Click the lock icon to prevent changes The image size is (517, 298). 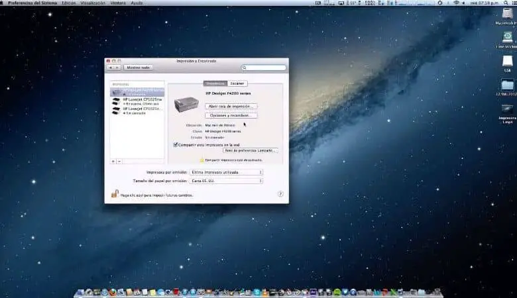click(115, 194)
